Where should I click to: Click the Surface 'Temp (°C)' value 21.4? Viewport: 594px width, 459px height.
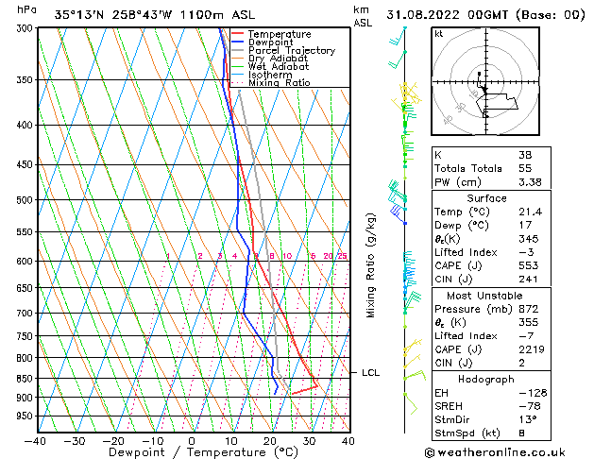531,212
